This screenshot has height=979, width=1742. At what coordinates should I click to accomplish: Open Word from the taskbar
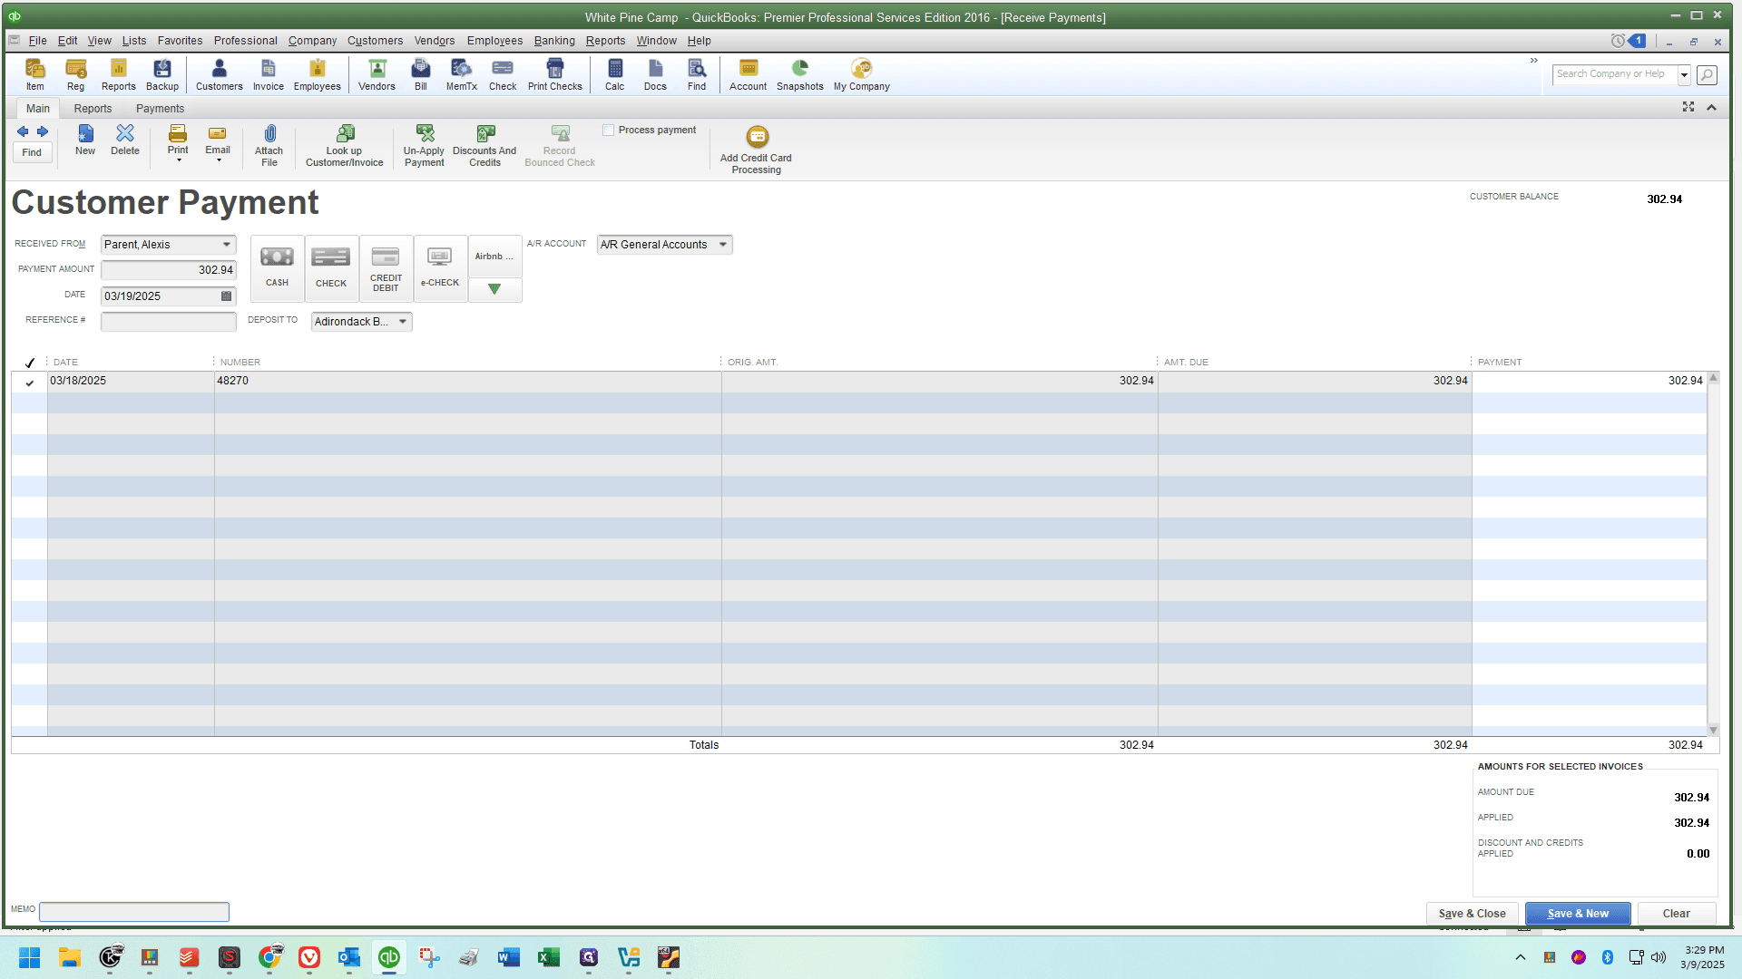pos(508,957)
